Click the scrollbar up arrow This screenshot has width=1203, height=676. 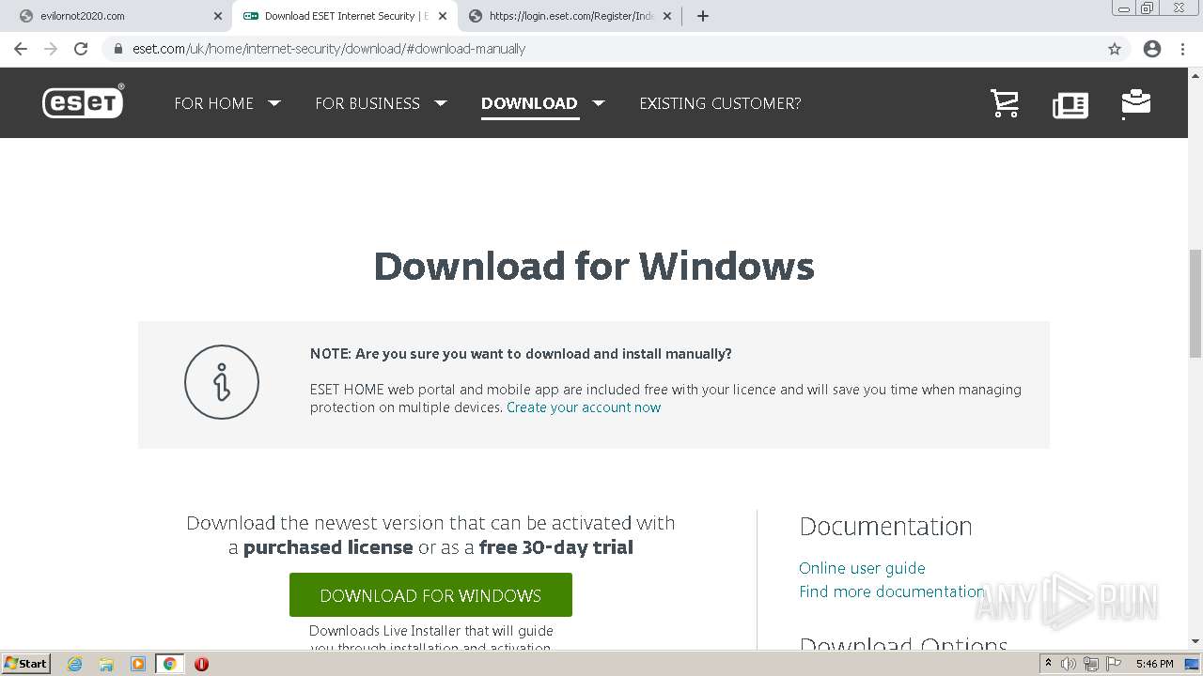[x=1195, y=74]
